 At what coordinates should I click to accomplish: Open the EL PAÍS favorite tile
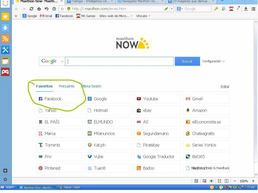[59, 122]
